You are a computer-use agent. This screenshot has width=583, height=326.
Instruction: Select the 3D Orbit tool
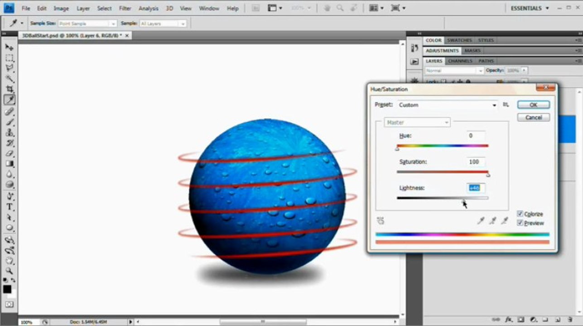coord(9,250)
